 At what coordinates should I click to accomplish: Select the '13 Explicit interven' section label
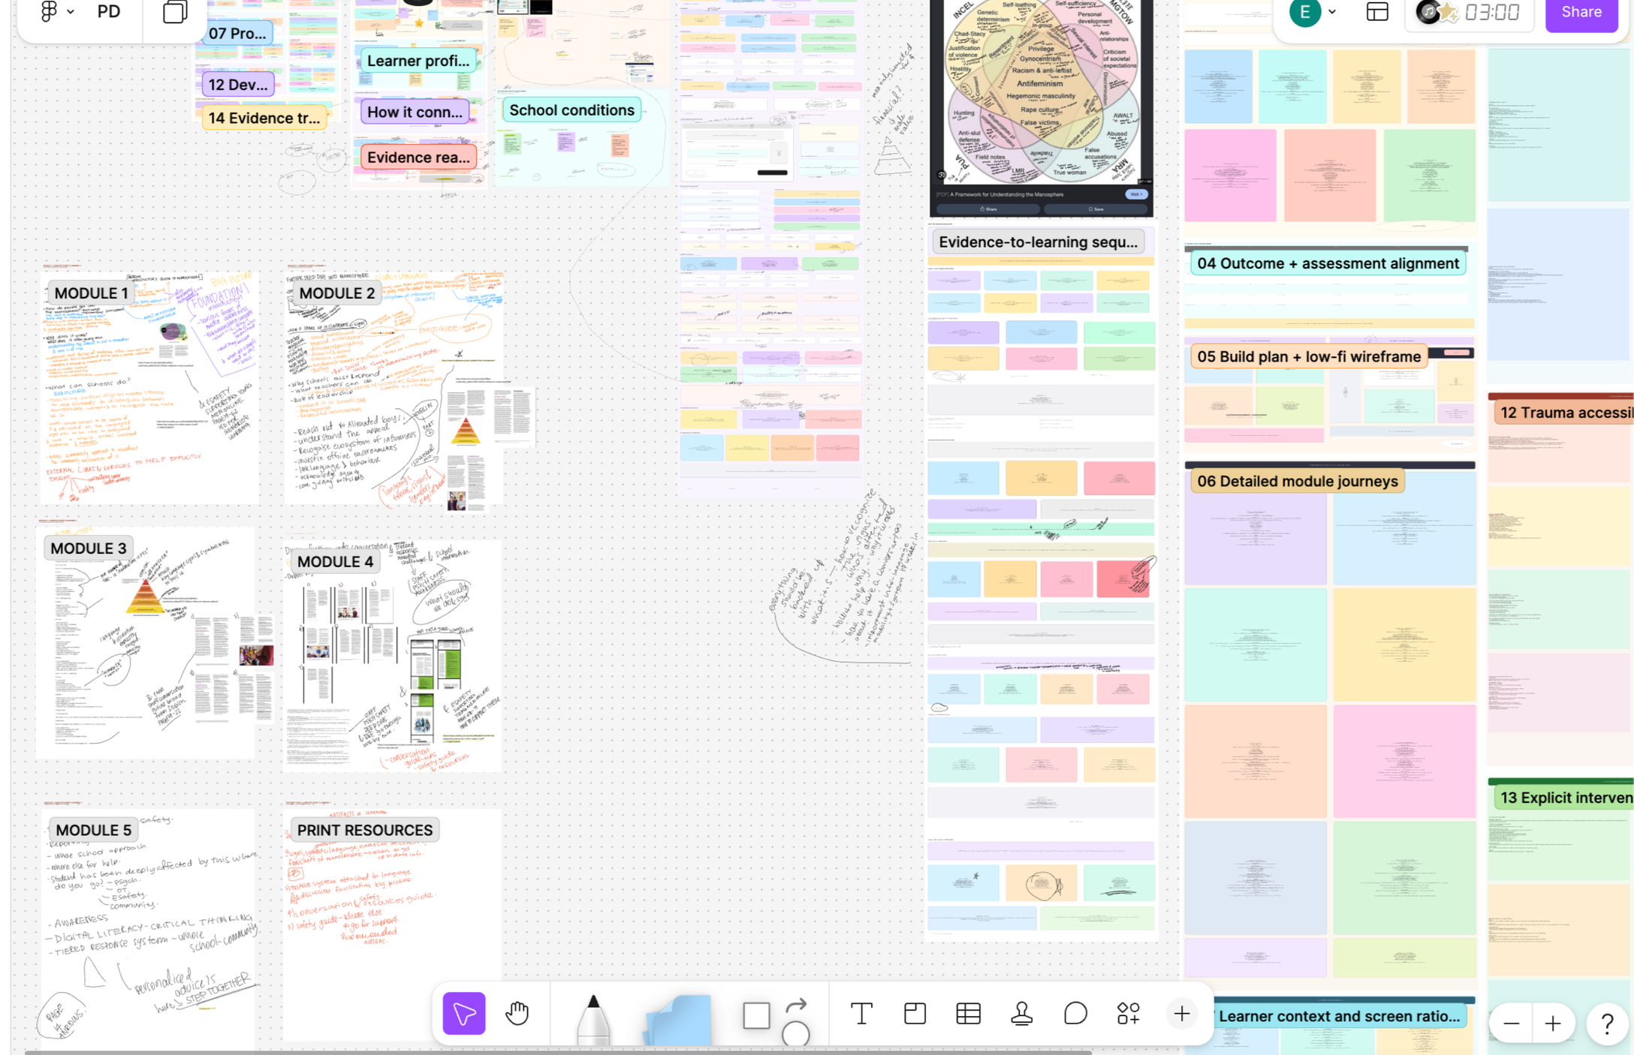(1564, 798)
